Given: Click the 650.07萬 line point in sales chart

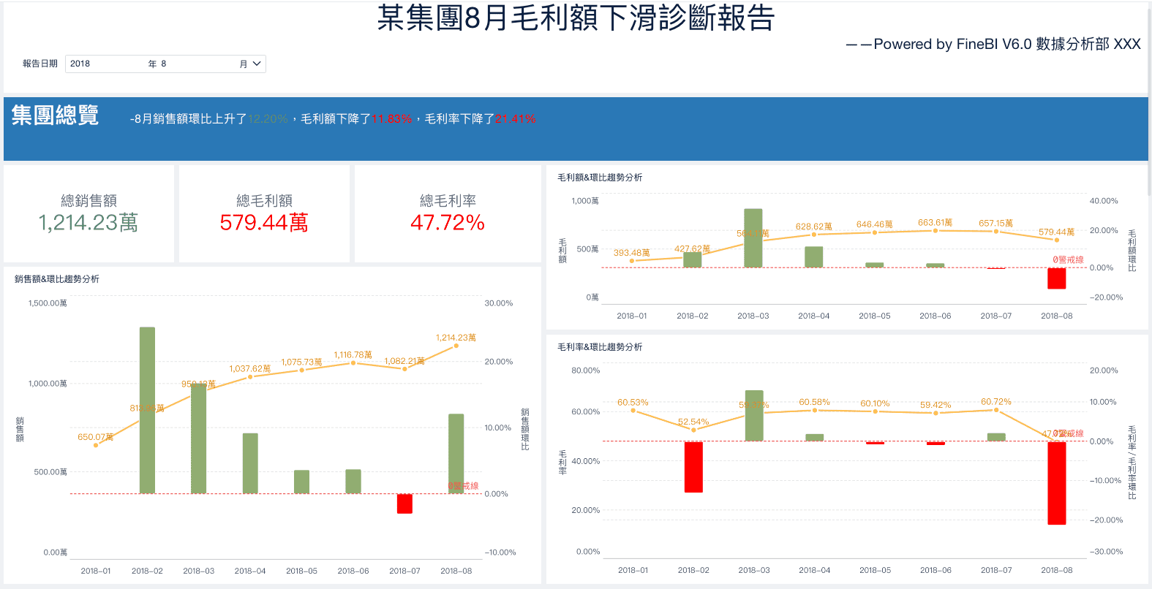Looking at the screenshot, I should (x=96, y=445).
